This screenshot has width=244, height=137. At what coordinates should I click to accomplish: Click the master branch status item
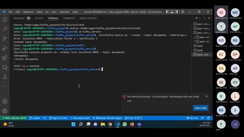coord(35,118)
